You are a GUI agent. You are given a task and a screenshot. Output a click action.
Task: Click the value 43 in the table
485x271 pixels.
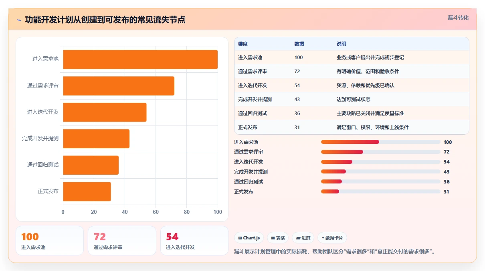click(297, 100)
